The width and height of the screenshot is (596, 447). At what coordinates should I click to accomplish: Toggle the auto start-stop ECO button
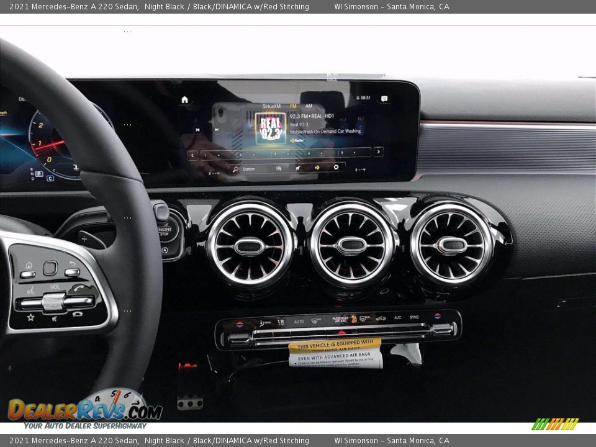[x=165, y=250]
